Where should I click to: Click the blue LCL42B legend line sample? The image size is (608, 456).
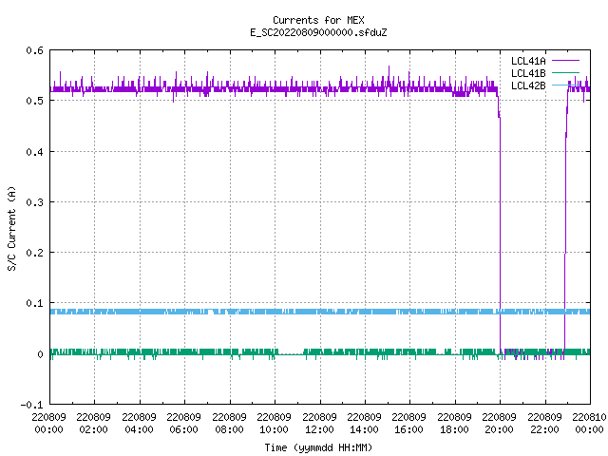[565, 85]
